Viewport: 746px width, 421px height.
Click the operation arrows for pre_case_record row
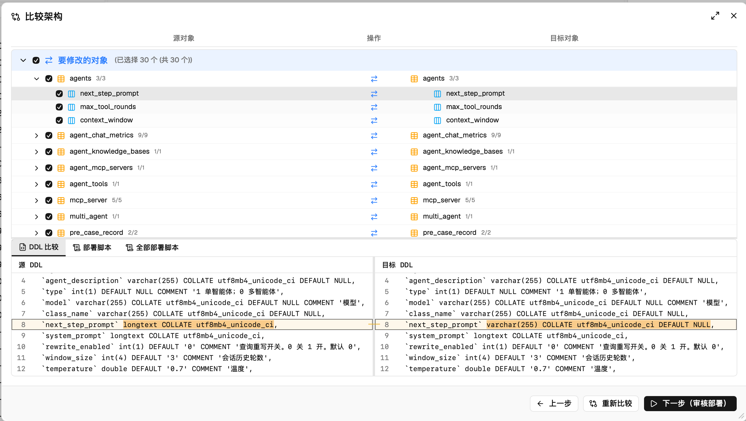click(374, 233)
